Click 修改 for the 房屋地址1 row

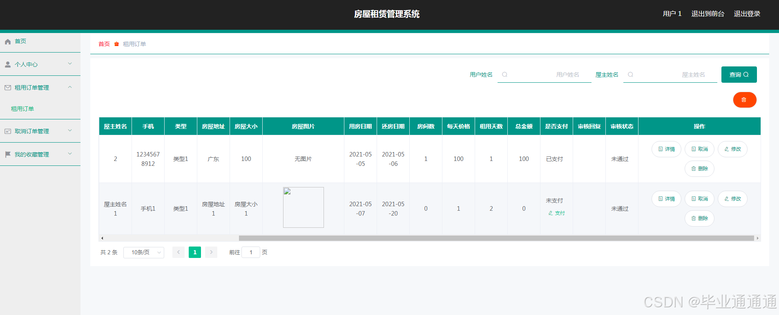(x=732, y=199)
